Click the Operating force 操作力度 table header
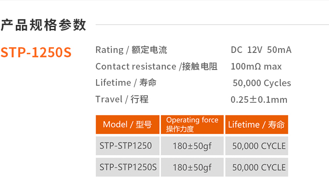 point(192,125)
